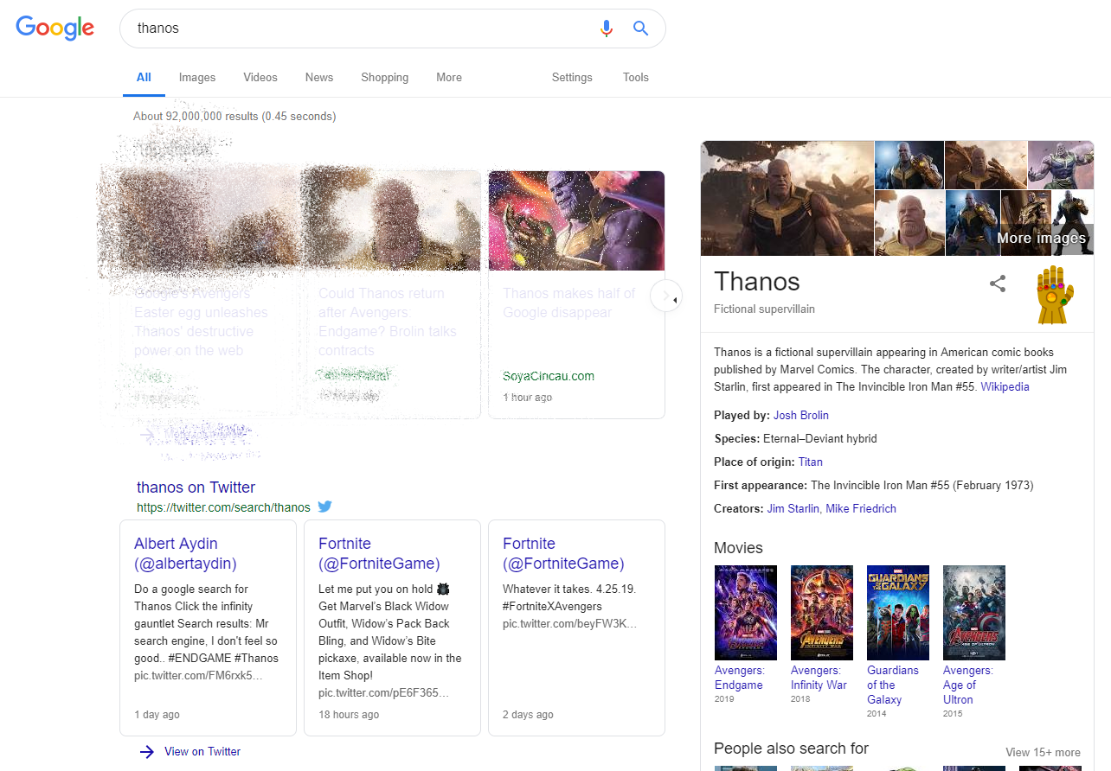The image size is (1111, 771).
Task: Switch to the News tab
Action: 318,78
